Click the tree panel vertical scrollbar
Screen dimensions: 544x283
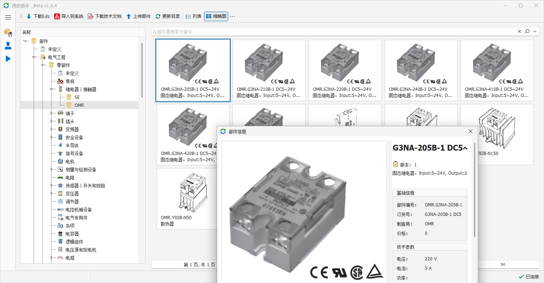click(x=142, y=70)
